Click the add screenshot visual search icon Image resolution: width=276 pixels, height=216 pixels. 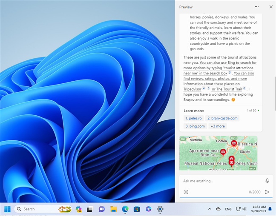186,192
